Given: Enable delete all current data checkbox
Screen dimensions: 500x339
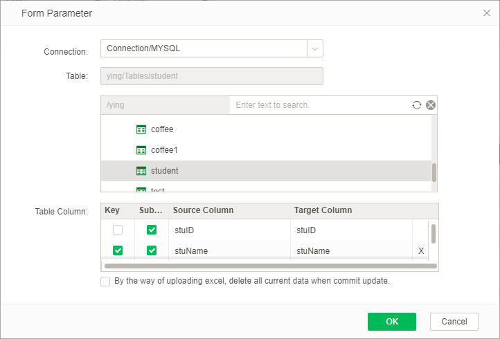Looking at the screenshot, I should pyautogui.click(x=105, y=282).
